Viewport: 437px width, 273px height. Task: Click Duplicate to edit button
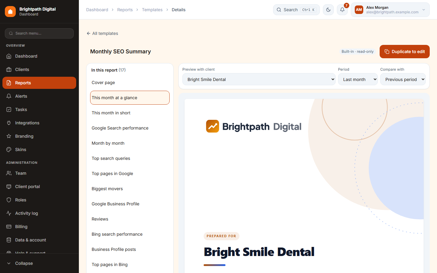405,52
